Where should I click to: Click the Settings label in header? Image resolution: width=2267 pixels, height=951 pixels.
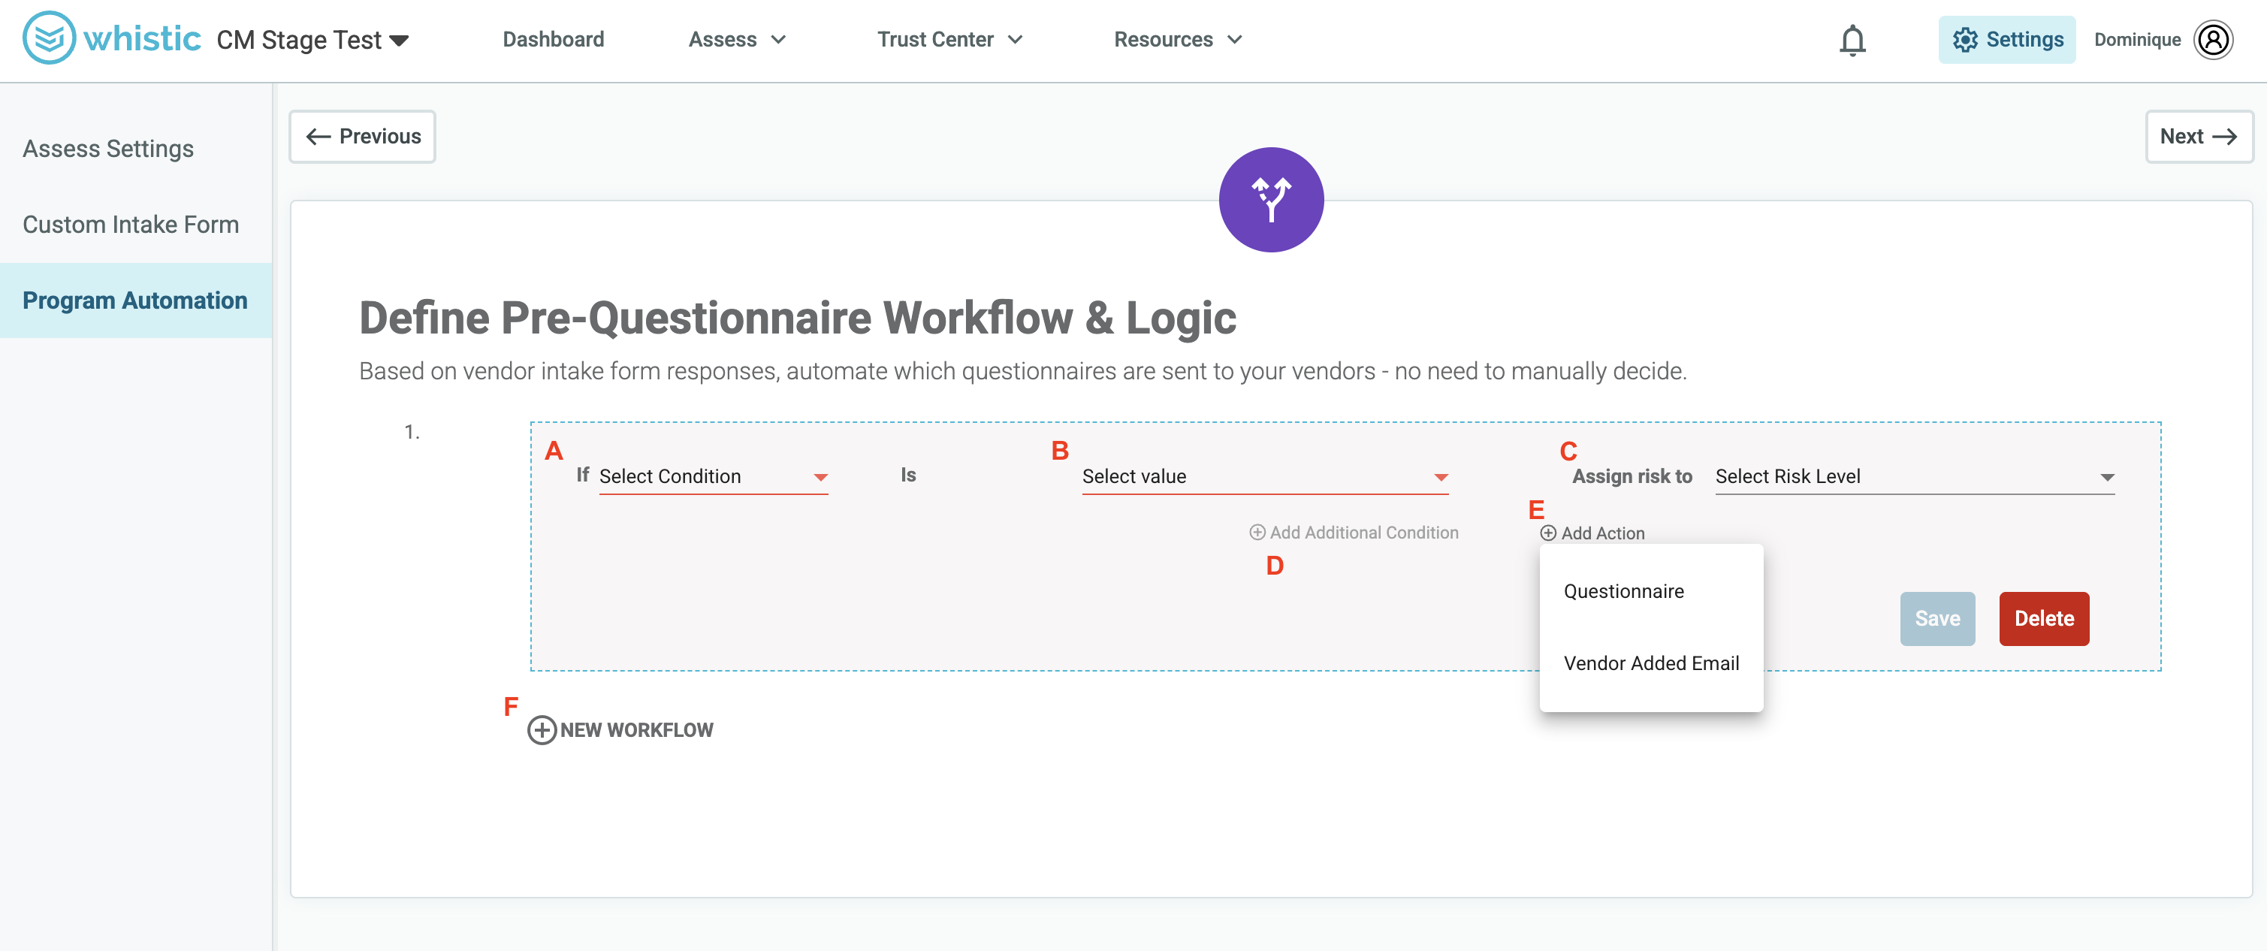(x=2024, y=40)
